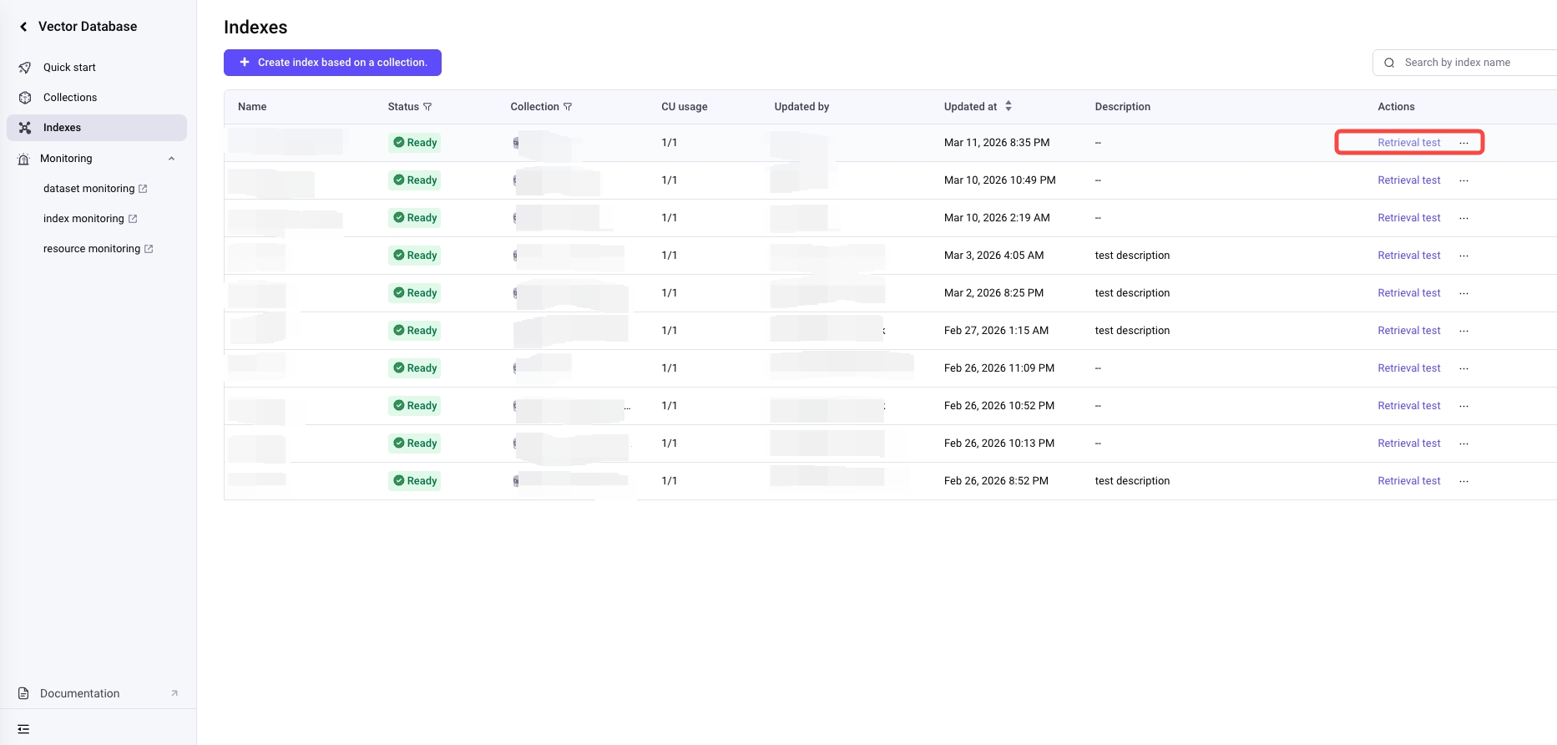Go to Collections in sidebar
Image resolution: width=1557 pixels, height=745 pixels.
tap(70, 98)
